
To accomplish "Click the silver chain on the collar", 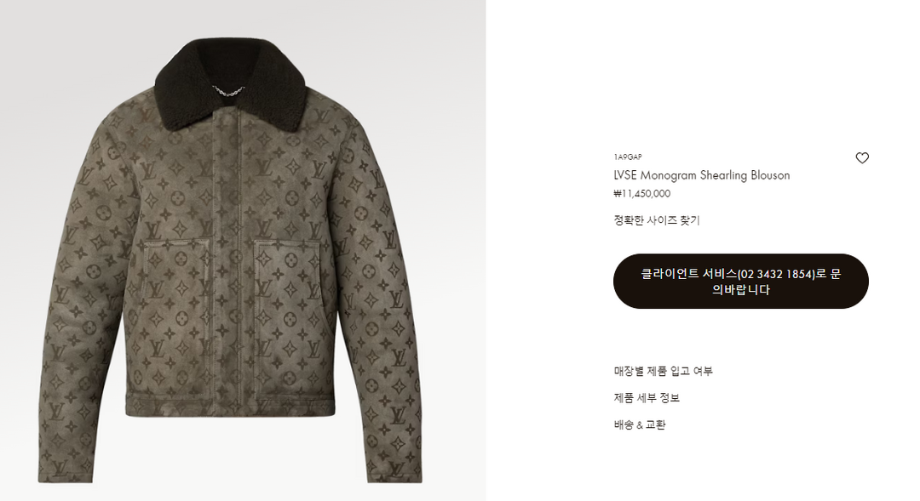I will click(228, 91).
